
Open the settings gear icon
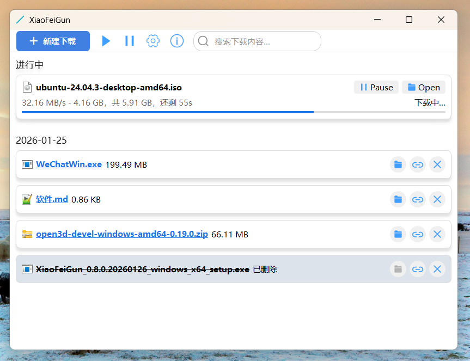tap(152, 41)
